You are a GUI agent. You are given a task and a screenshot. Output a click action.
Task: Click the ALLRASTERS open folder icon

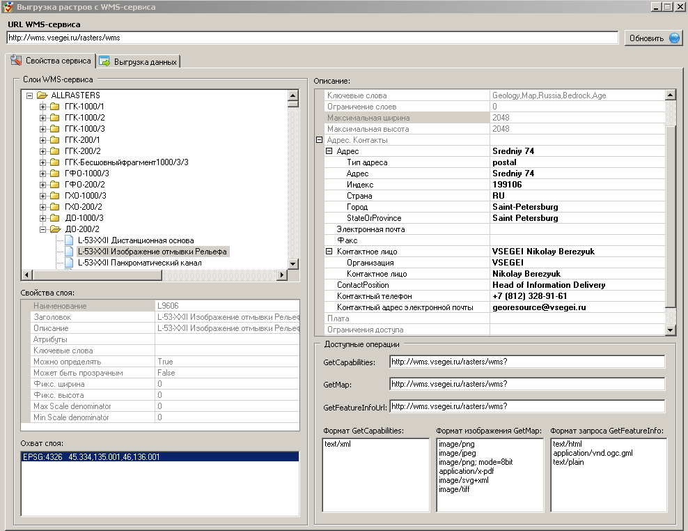42,95
